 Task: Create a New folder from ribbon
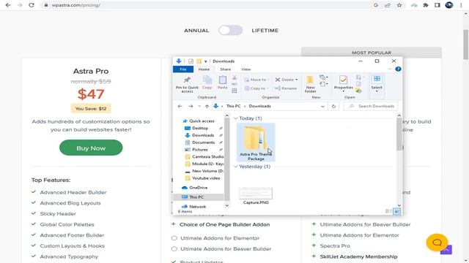click(310, 84)
